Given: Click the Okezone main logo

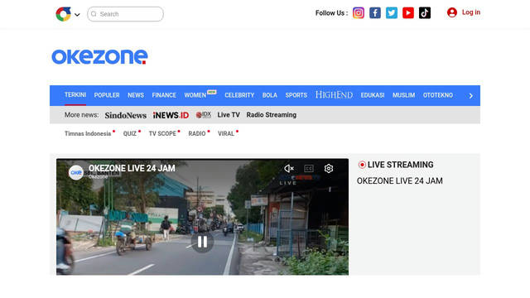Looking at the screenshot, I should tap(99, 56).
